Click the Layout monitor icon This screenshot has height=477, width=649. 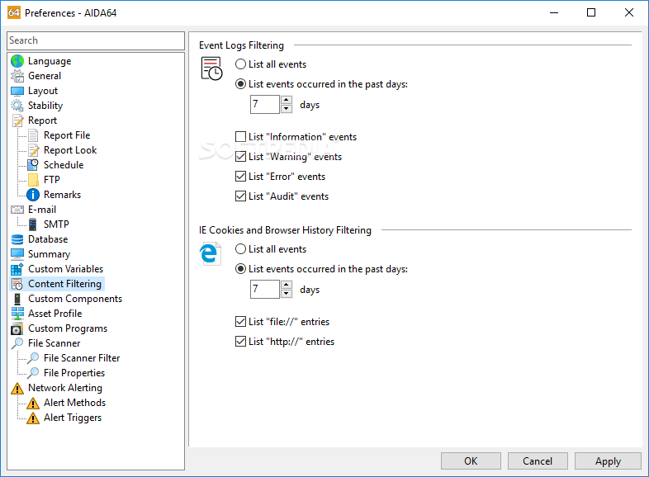(x=17, y=91)
